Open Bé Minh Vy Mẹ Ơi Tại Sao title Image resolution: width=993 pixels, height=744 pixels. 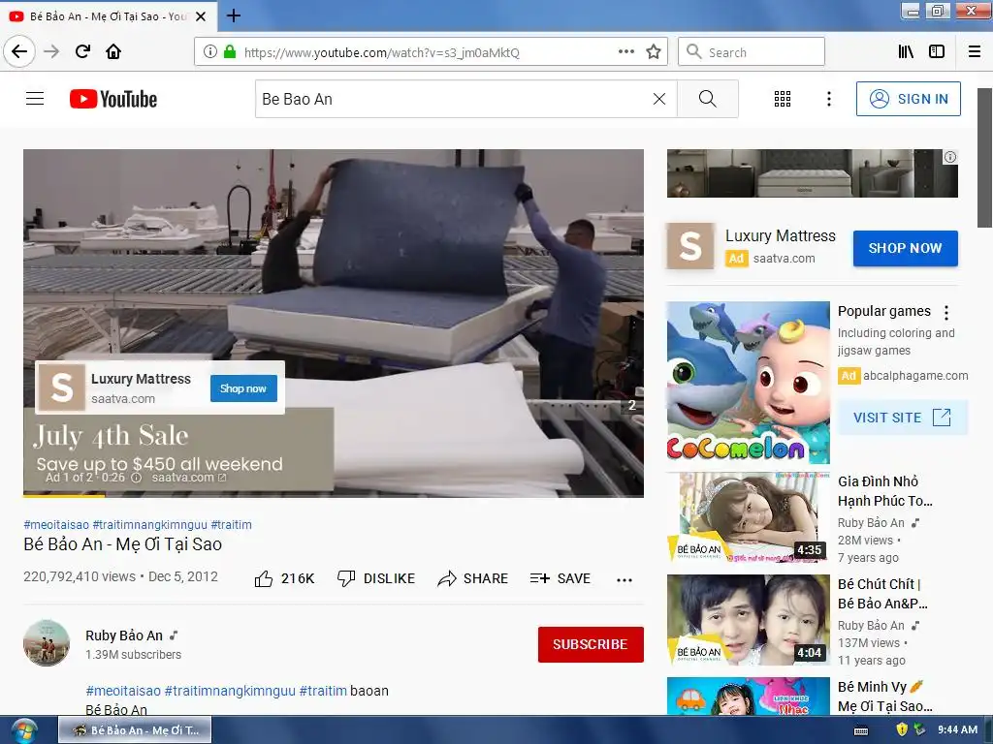(x=884, y=696)
